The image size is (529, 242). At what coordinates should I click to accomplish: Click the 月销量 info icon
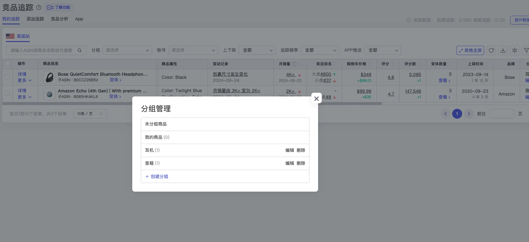(294, 64)
